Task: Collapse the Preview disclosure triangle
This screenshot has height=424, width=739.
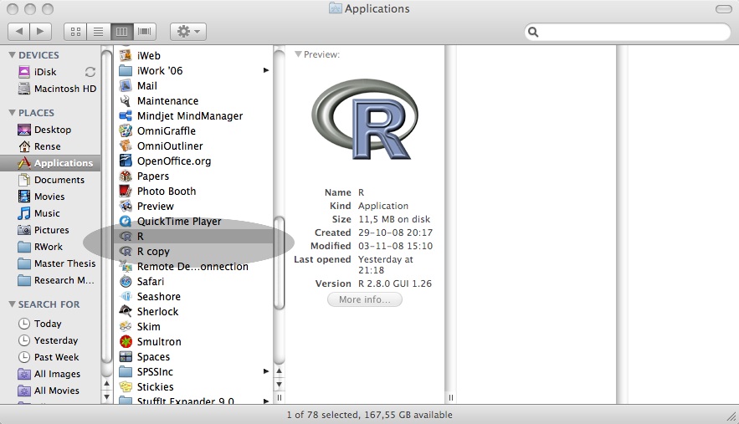Action: (298, 54)
